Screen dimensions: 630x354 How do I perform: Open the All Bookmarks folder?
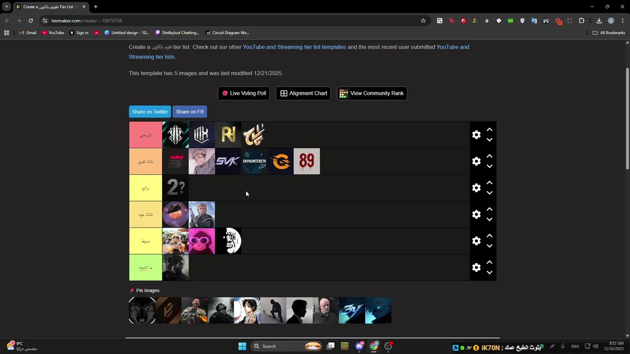click(609, 33)
